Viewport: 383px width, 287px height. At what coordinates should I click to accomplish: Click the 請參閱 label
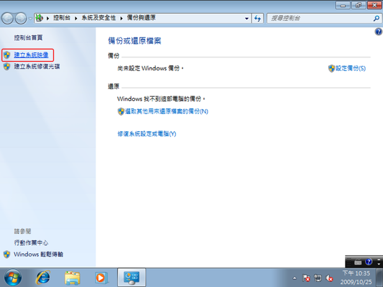pos(22,232)
